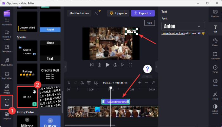Rename the Untitled video title
Screen dimensions: 222x127
(79, 13)
